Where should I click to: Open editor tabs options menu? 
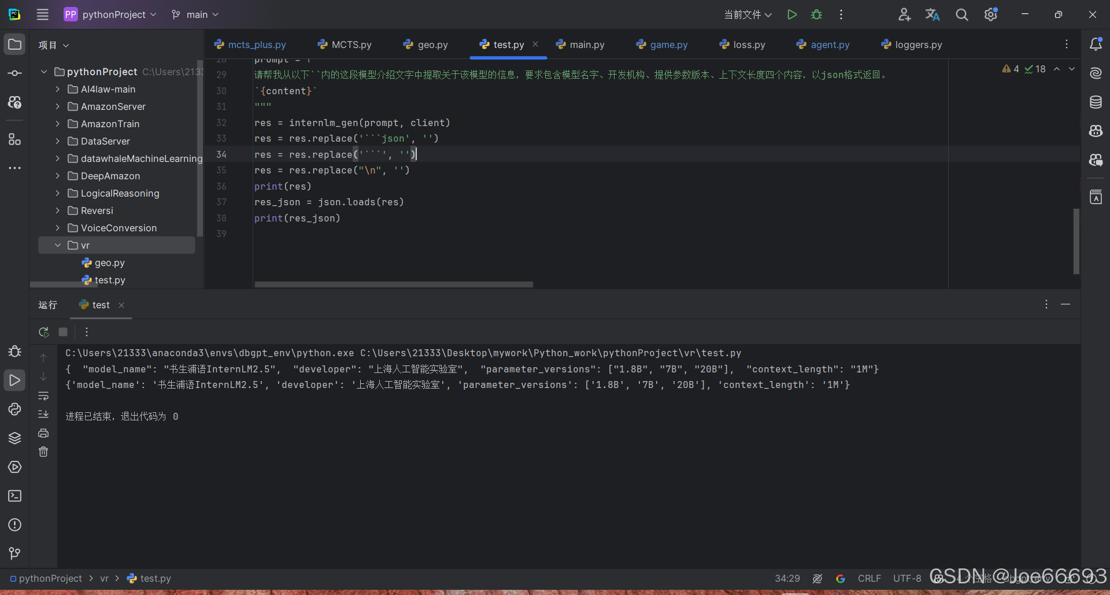1067,45
